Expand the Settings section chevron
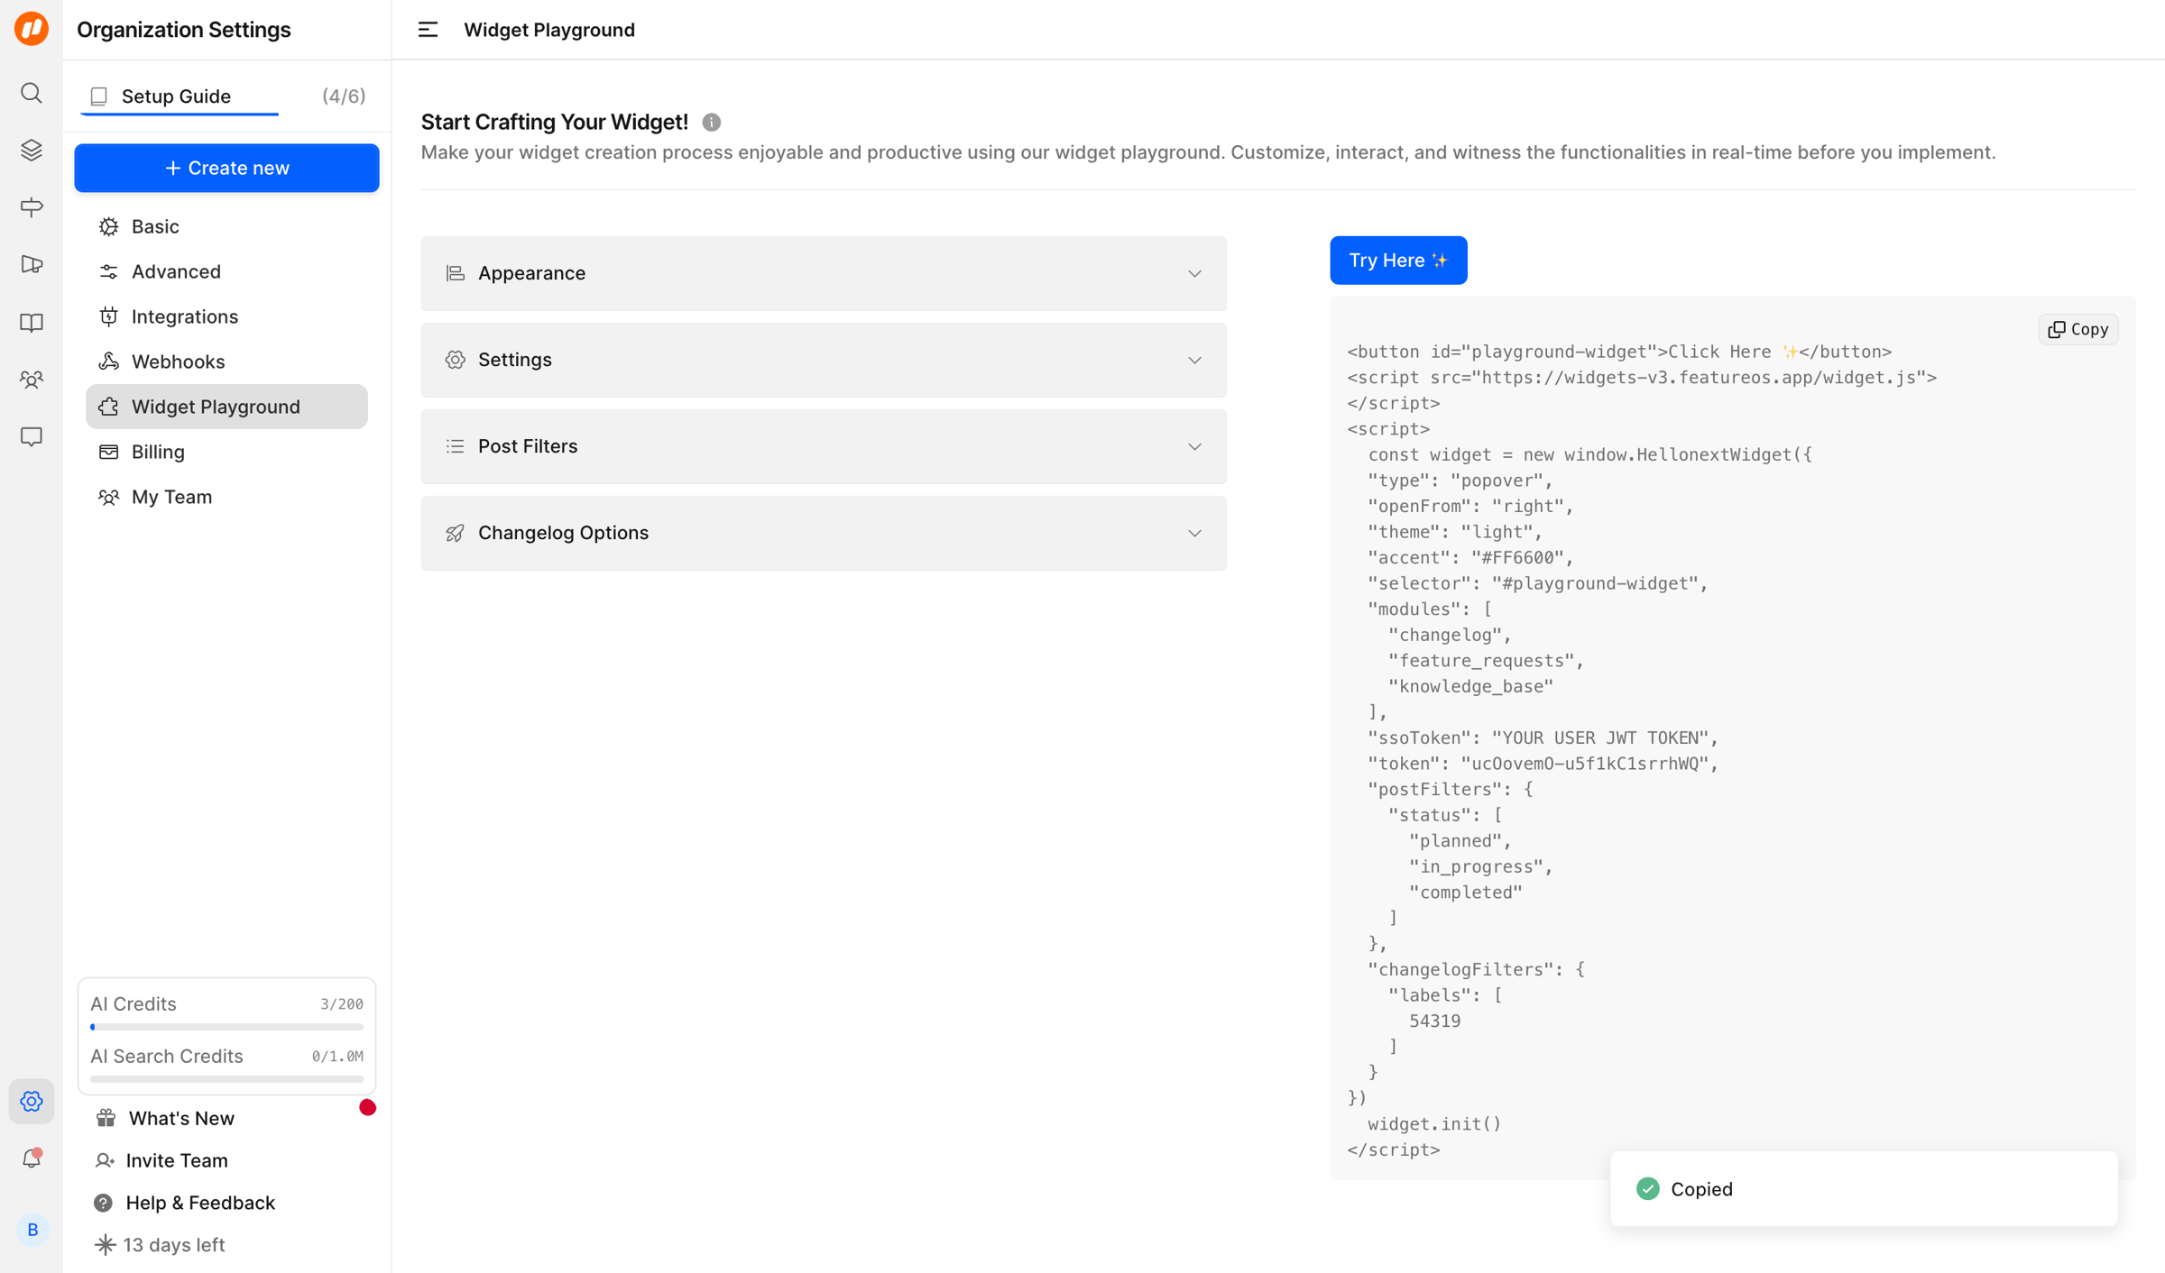Viewport: 2165px width, 1273px height. 1194,360
